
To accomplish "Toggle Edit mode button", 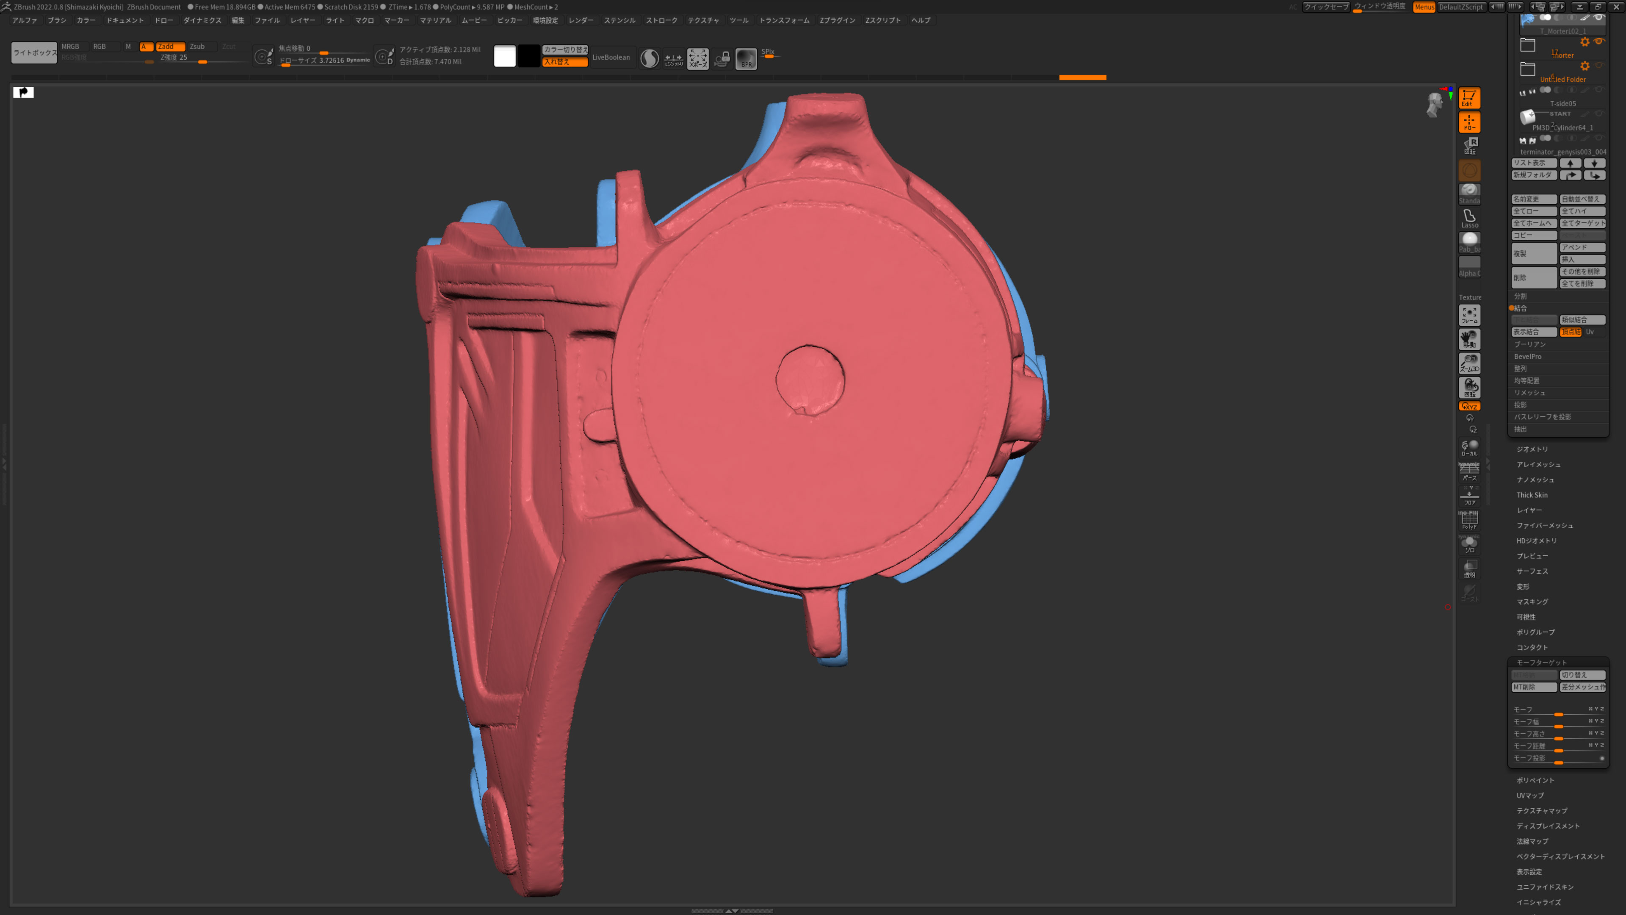I will tap(1469, 98).
